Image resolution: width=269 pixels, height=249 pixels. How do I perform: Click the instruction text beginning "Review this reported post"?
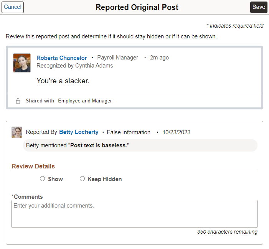111,36
